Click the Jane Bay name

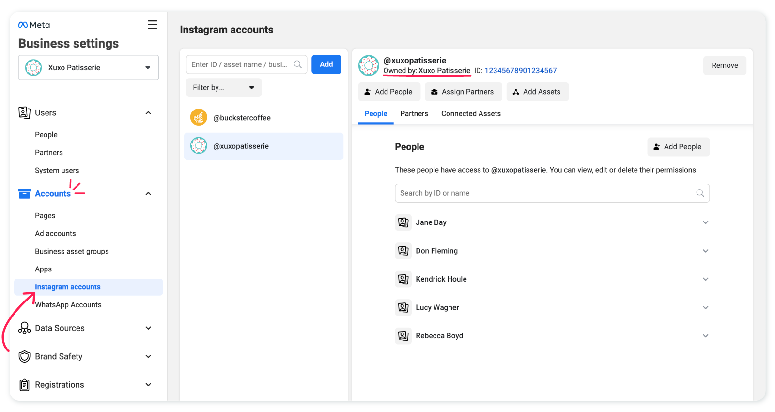pyautogui.click(x=431, y=222)
